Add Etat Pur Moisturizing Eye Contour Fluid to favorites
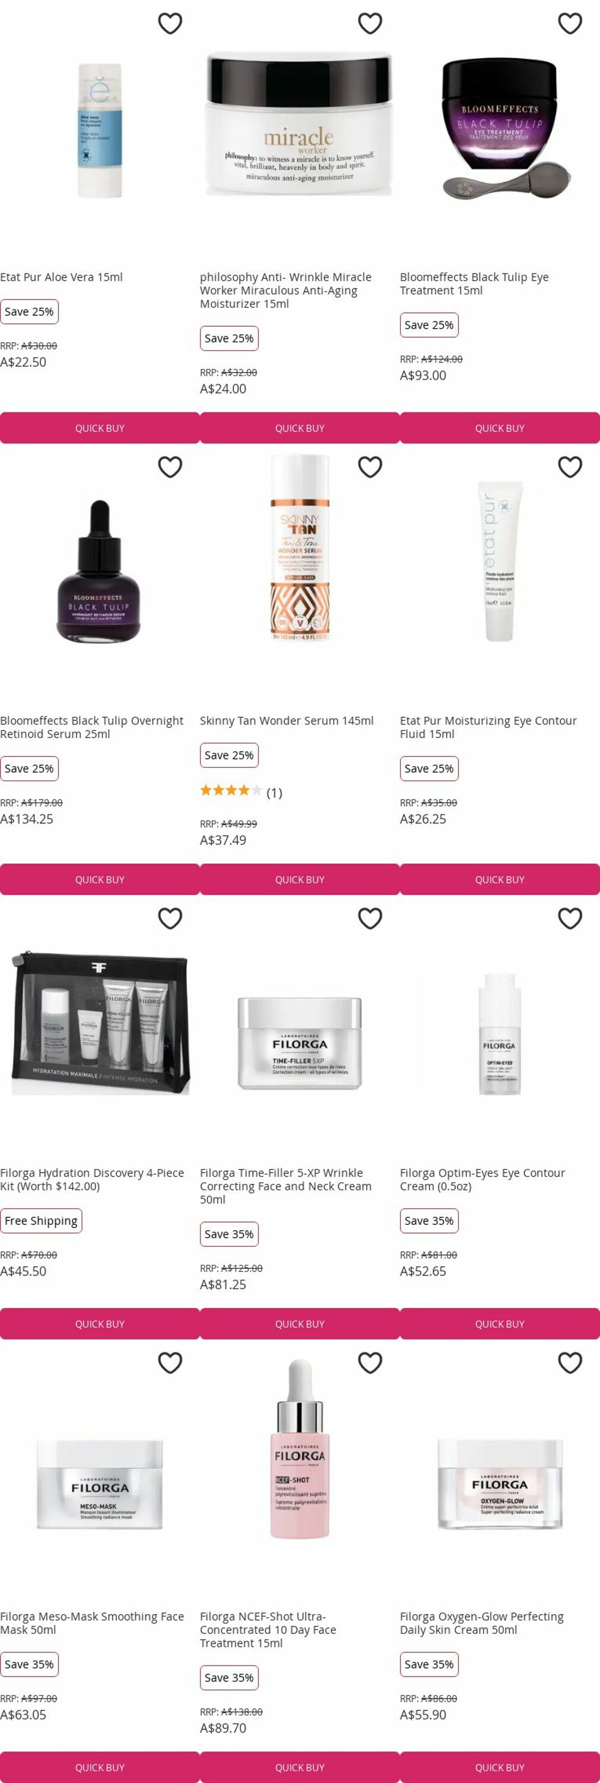Image resolution: width=600 pixels, height=1783 pixels. pyautogui.click(x=570, y=467)
